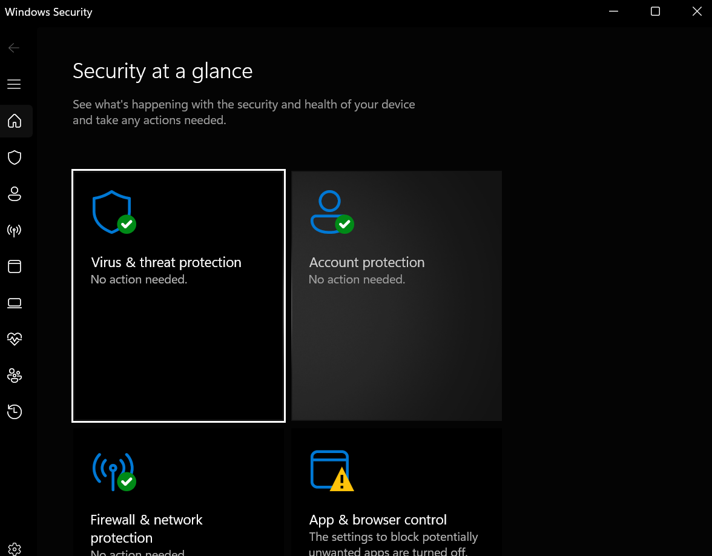Open the Home sidebar icon

click(x=15, y=121)
